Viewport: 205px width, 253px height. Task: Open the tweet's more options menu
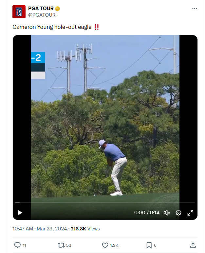click(x=195, y=9)
